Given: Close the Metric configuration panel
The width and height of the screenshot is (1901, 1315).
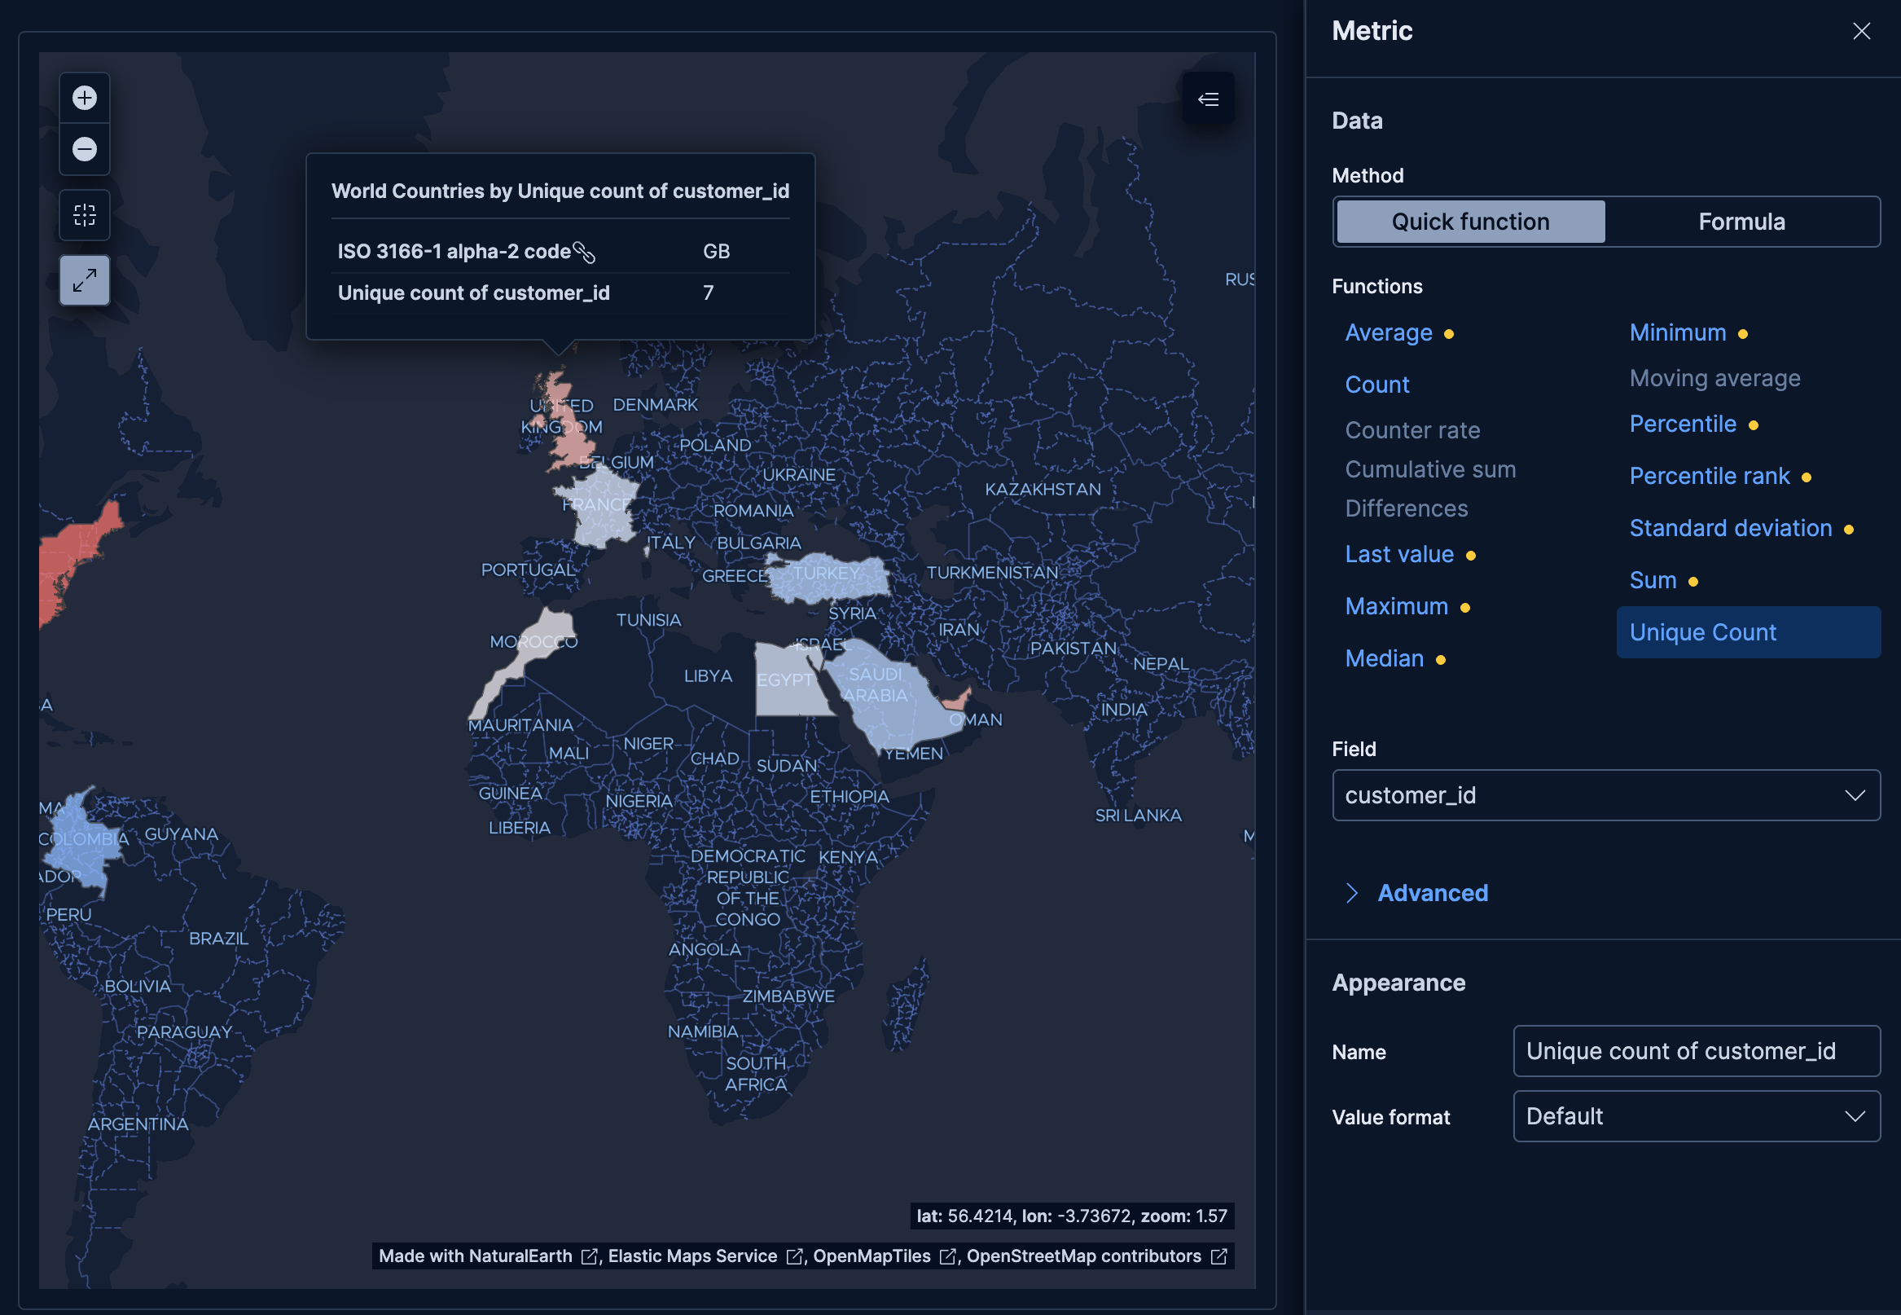Looking at the screenshot, I should pyautogui.click(x=1861, y=30).
